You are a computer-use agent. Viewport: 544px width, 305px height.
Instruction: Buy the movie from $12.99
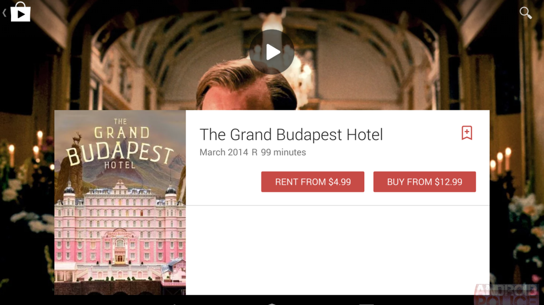[424, 182]
